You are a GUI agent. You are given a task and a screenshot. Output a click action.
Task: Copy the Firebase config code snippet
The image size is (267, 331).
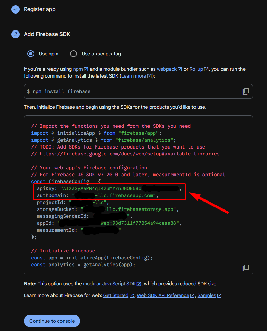coord(246,268)
